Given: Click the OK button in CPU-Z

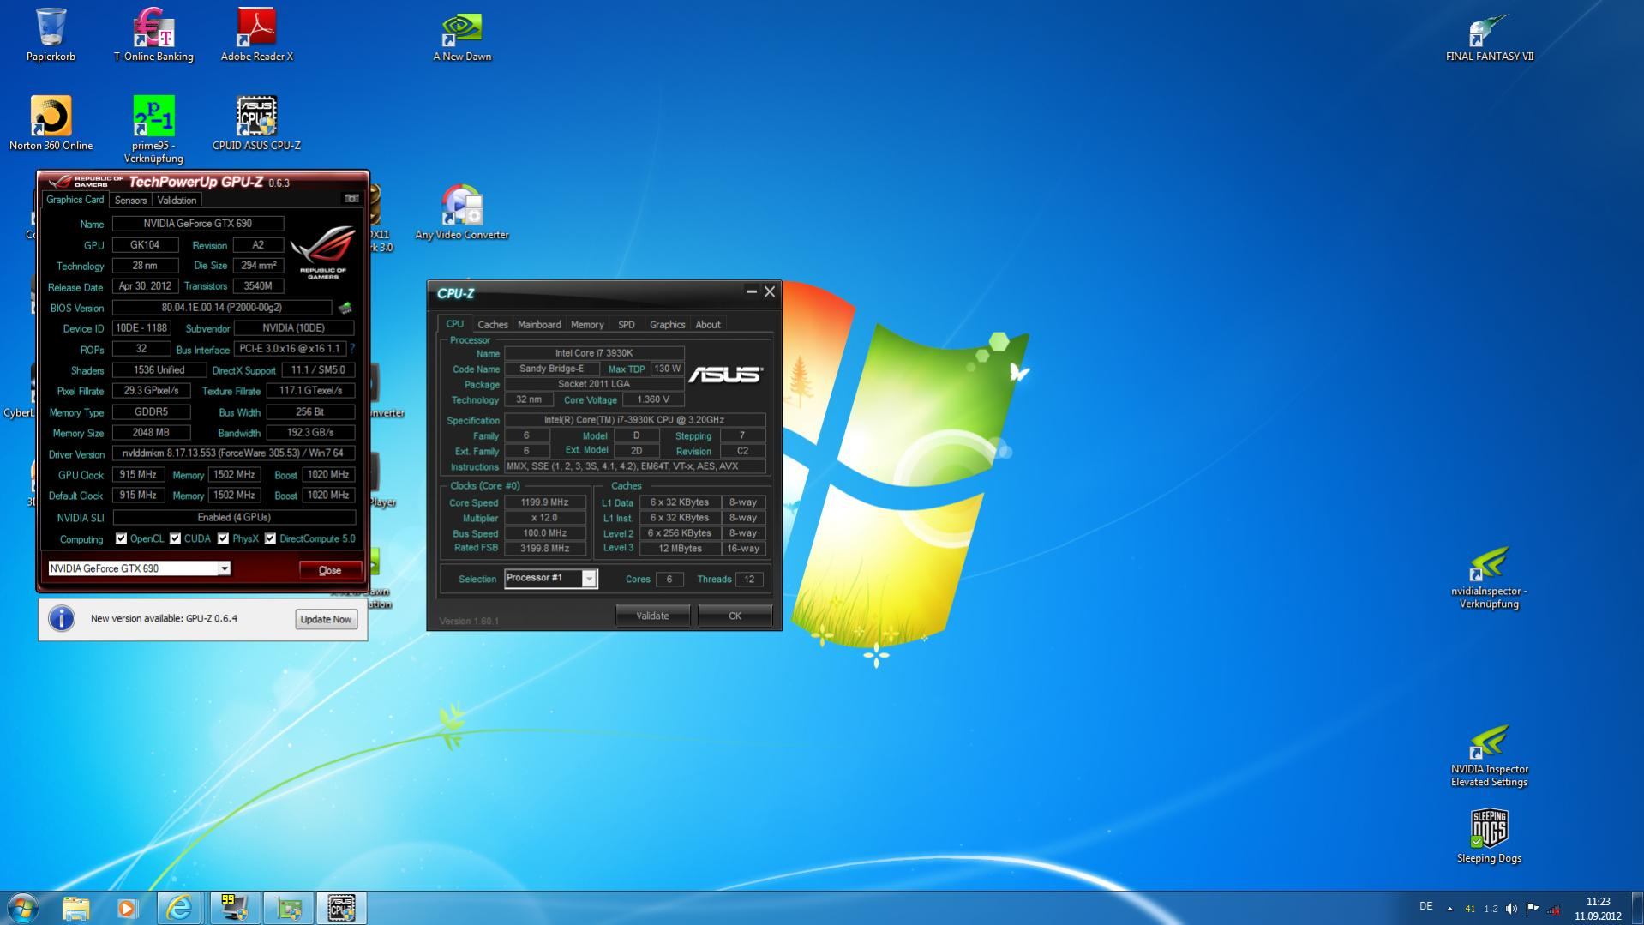Looking at the screenshot, I should coord(735,616).
